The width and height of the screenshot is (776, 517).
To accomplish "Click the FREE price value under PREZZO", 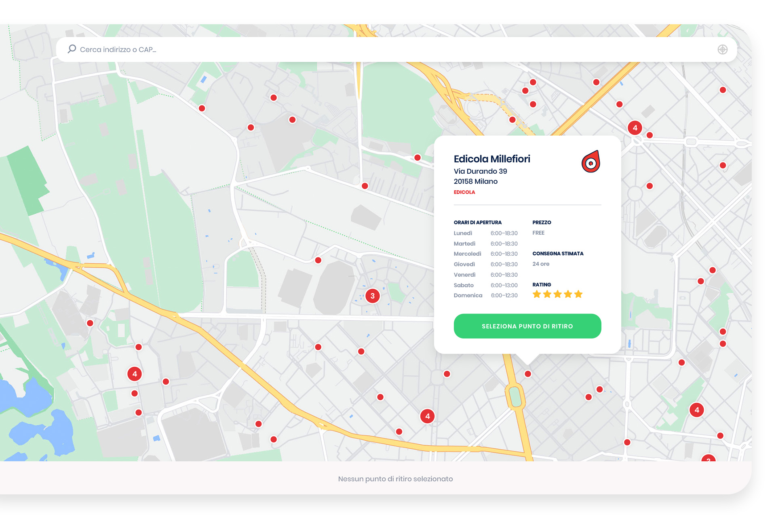I will coord(538,233).
